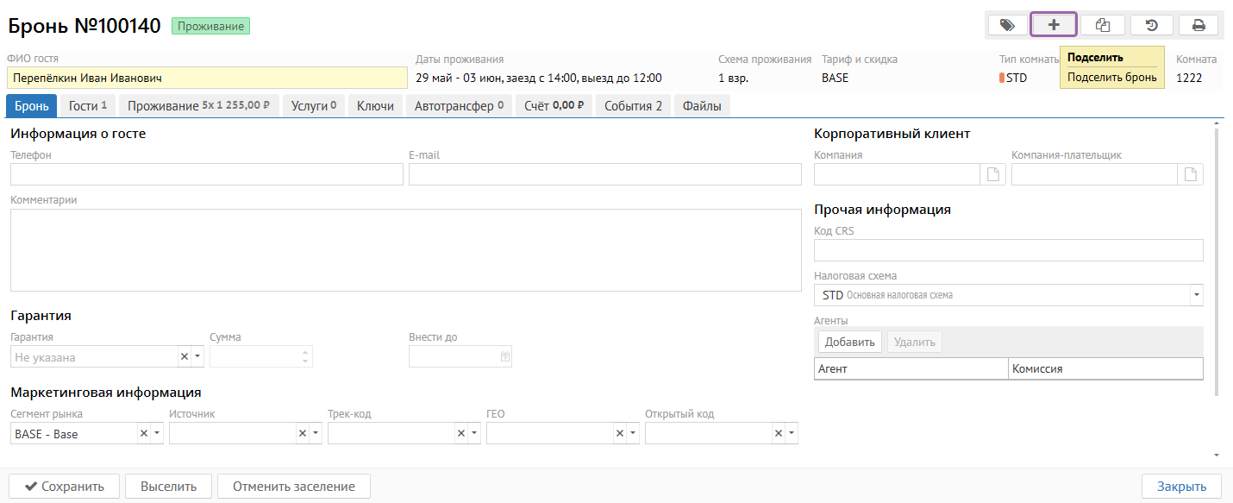
Task: Click the printer icon
Action: 1199,25
